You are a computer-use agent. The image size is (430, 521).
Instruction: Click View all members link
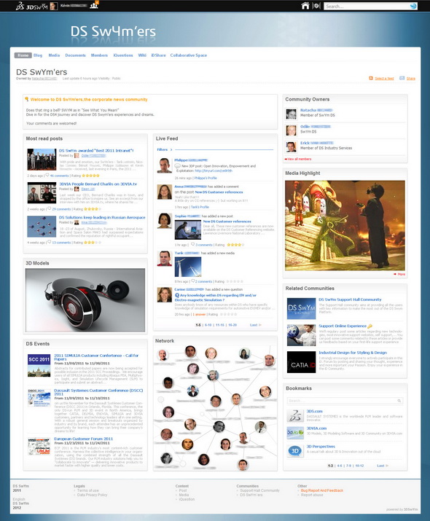coord(298,159)
